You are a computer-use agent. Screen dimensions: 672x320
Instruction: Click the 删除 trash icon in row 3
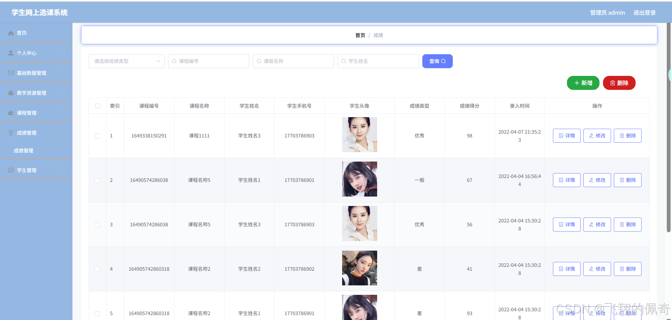[x=622, y=225]
